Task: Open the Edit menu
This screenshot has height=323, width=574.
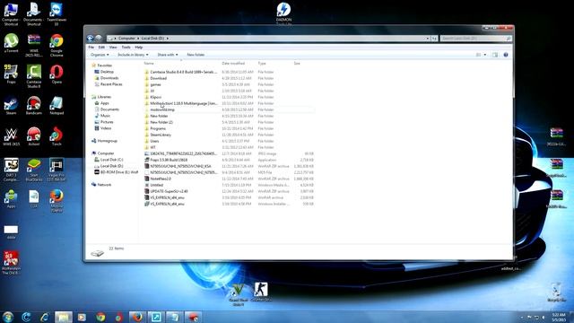Action: tap(101, 48)
